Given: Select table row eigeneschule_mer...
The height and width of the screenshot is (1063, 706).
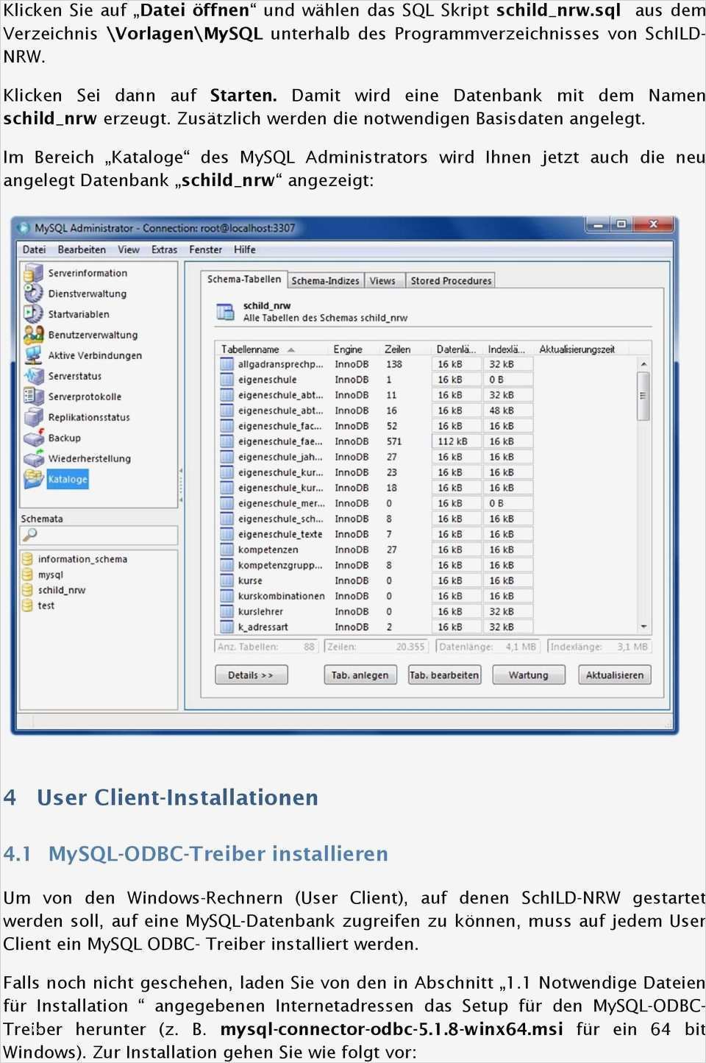Looking at the screenshot, I should (x=427, y=503).
